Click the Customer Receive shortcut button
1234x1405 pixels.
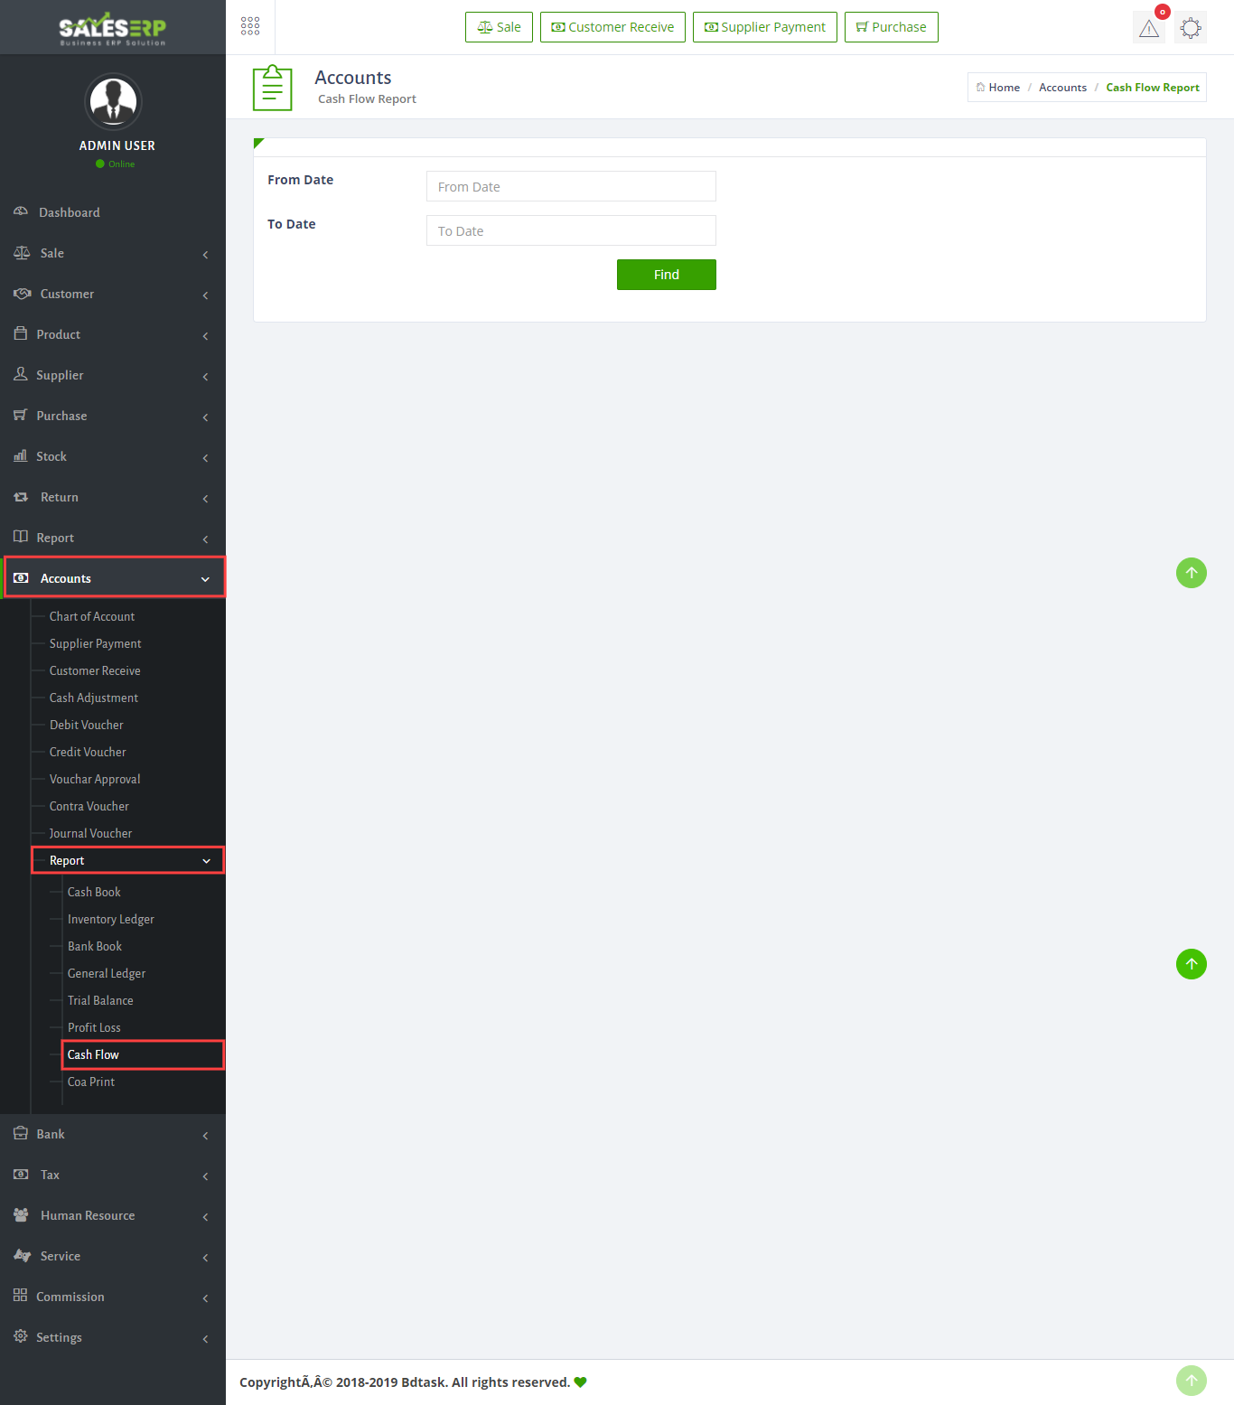click(612, 27)
